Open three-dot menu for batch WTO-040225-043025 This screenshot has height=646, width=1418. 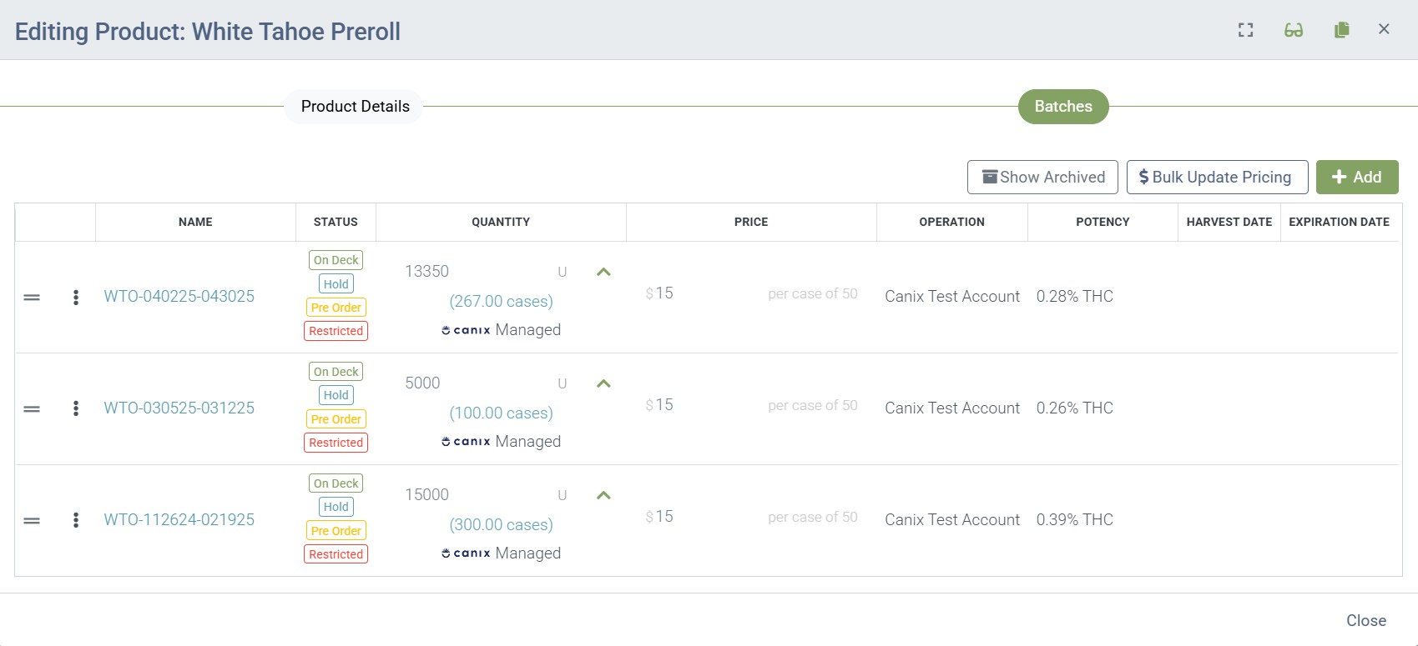pos(76,298)
